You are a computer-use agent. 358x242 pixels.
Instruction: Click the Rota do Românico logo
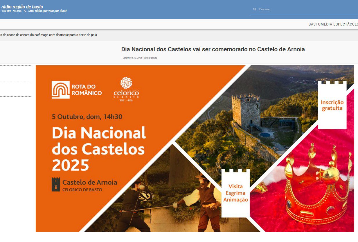(77, 90)
